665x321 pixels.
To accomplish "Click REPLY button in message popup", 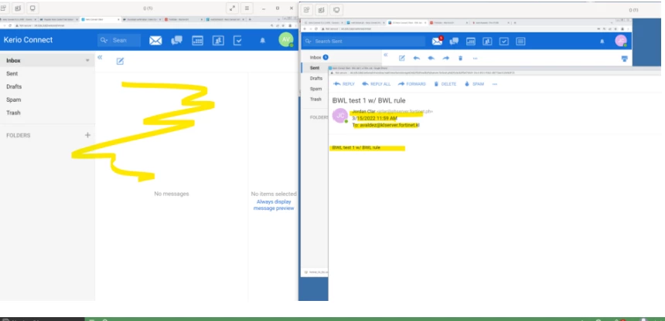I will (x=344, y=84).
